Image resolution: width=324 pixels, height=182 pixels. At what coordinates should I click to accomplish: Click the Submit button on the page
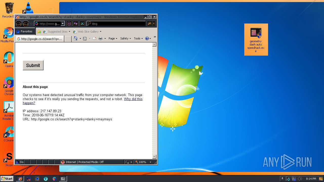(33, 65)
